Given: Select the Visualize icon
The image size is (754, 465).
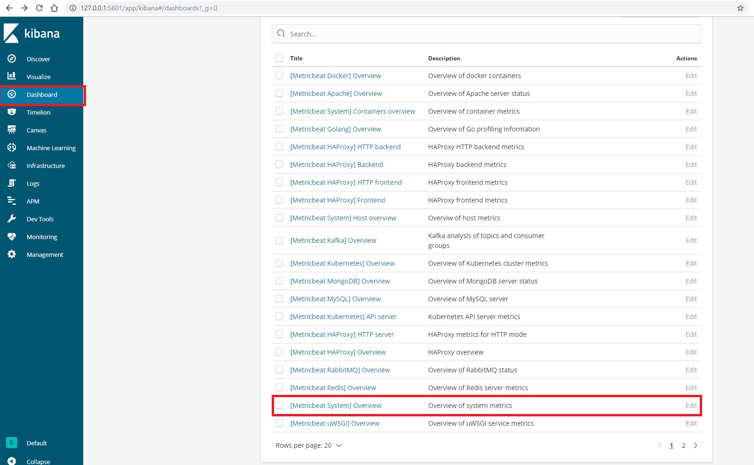Looking at the screenshot, I should [x=12, y=76].
